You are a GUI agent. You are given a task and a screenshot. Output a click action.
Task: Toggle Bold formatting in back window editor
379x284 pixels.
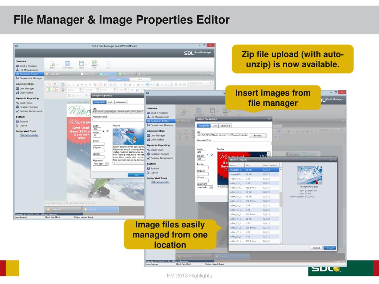click(69, 85)
